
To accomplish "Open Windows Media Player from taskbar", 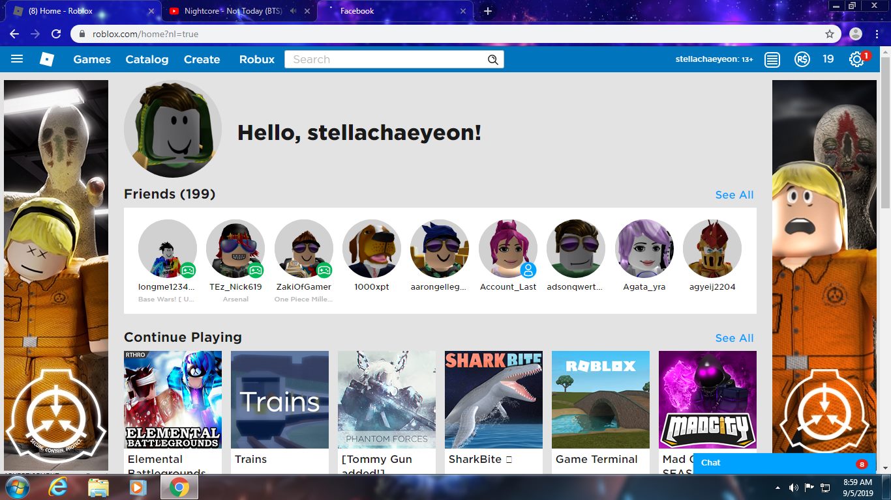I will point(138,487).
